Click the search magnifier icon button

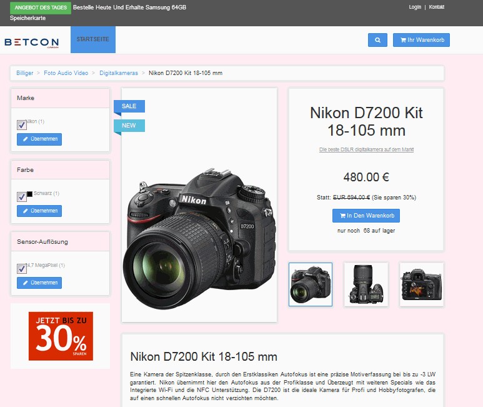[x=377, y=40]
